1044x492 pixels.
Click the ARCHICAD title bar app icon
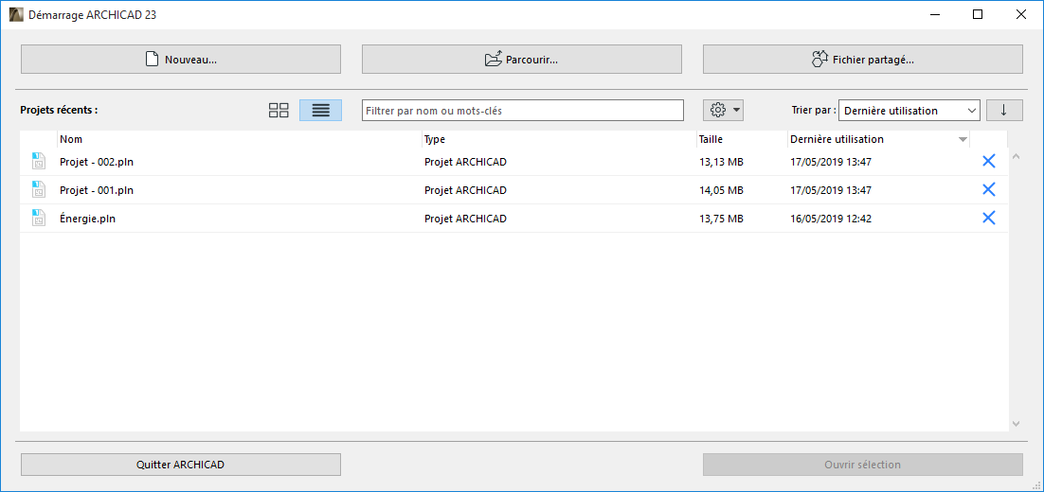[x=16, y=14]
